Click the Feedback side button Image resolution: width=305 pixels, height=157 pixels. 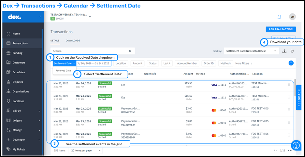[x=299, y=98]
